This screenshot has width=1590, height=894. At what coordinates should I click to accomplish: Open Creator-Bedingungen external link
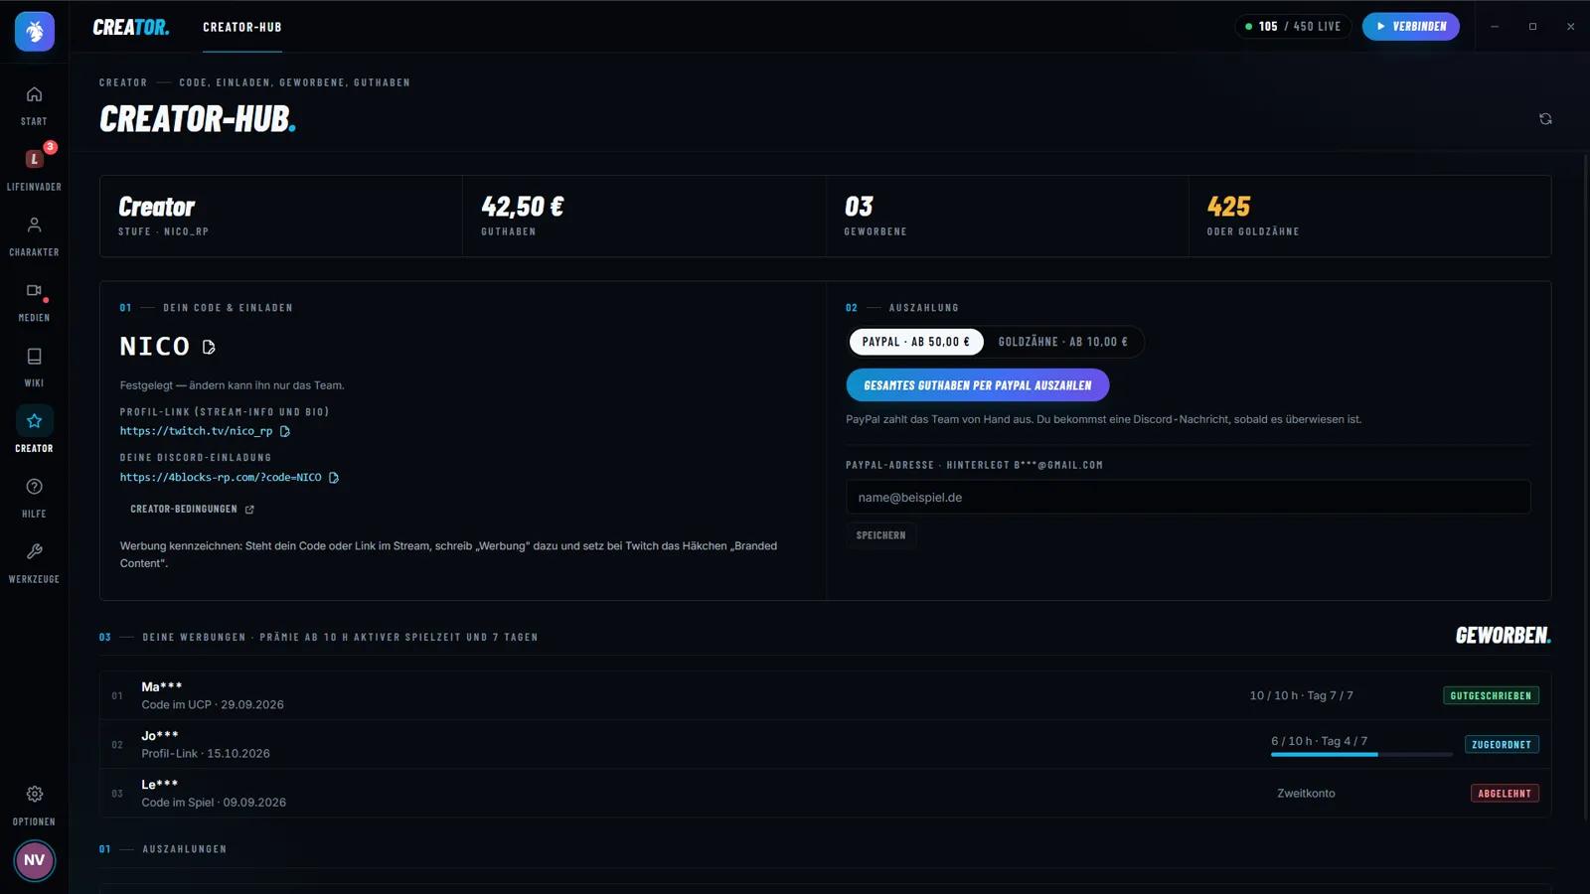click(x=192, y=509)
